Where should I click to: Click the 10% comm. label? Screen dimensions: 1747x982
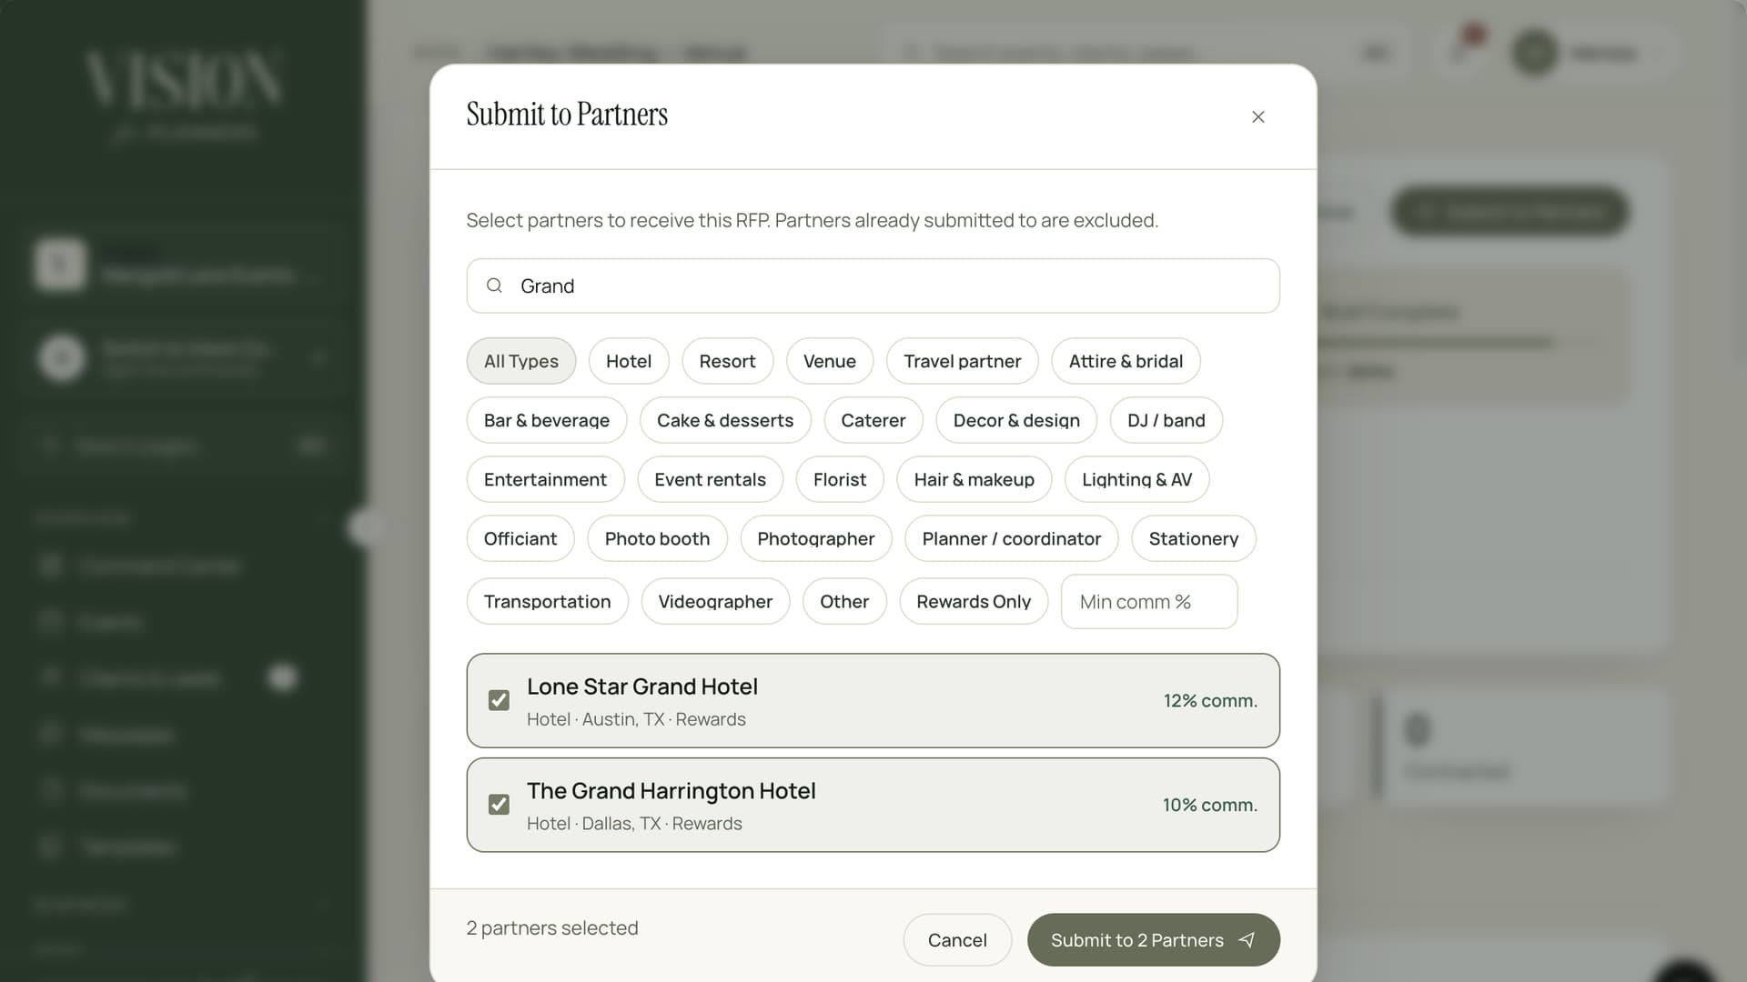tap(1210, 805)
